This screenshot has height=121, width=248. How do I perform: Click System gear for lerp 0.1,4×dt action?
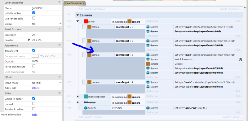148,41
